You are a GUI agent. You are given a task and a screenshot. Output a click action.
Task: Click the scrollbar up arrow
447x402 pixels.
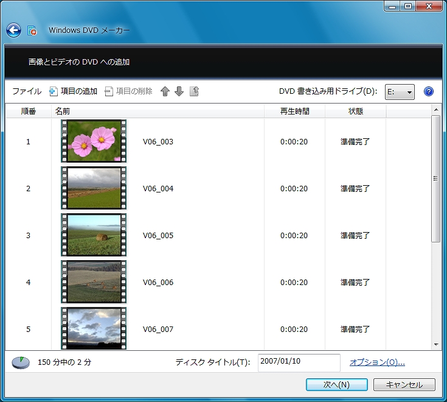pos(435,110)
